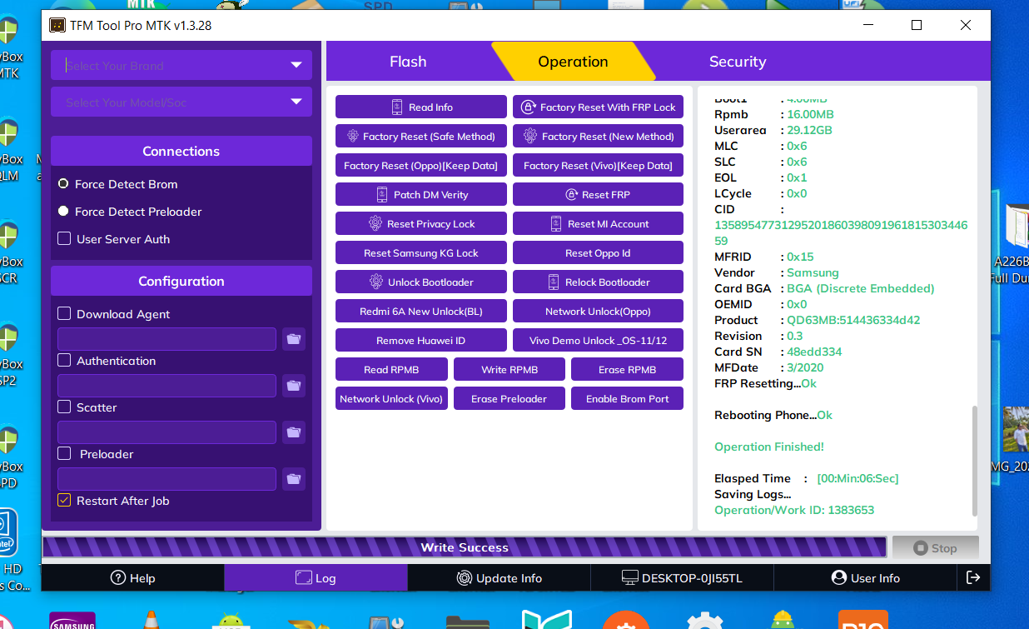
Task: Click Vivo Demo Unlock _OS-11/12 button
Action: 598,341
